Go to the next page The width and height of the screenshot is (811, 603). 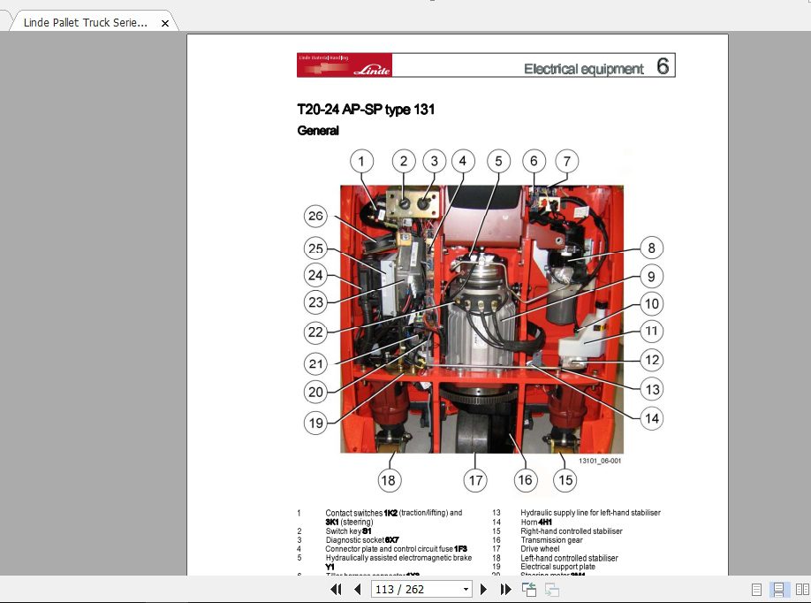pos(483,589)
